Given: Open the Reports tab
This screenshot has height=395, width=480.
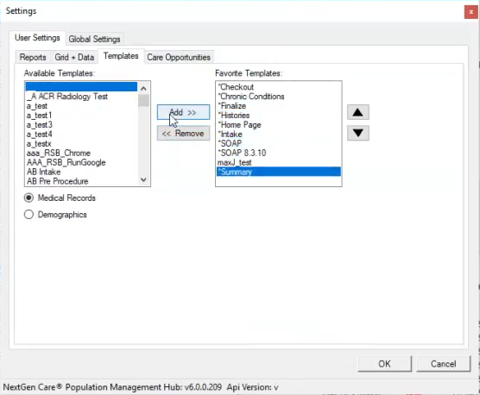Looking at the screenshot, I should pyautogui.click(x=33, y=57).
